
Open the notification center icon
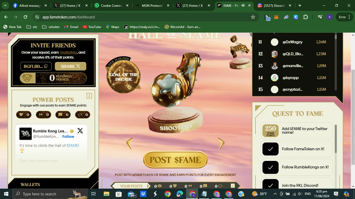click(336, 194)
